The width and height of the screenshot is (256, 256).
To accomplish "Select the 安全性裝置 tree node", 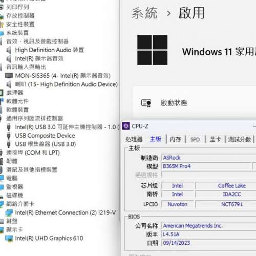I will pyautogui.click(x=20, y=24).
